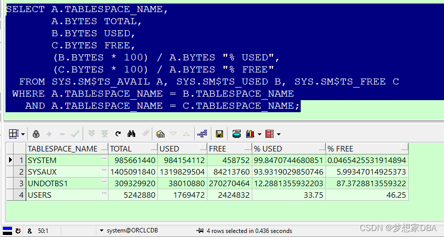Click the previous record up triangle

pos(186,134)
